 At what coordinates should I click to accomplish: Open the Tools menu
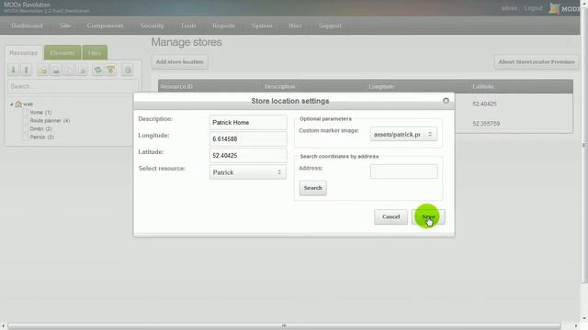[188, 26]
